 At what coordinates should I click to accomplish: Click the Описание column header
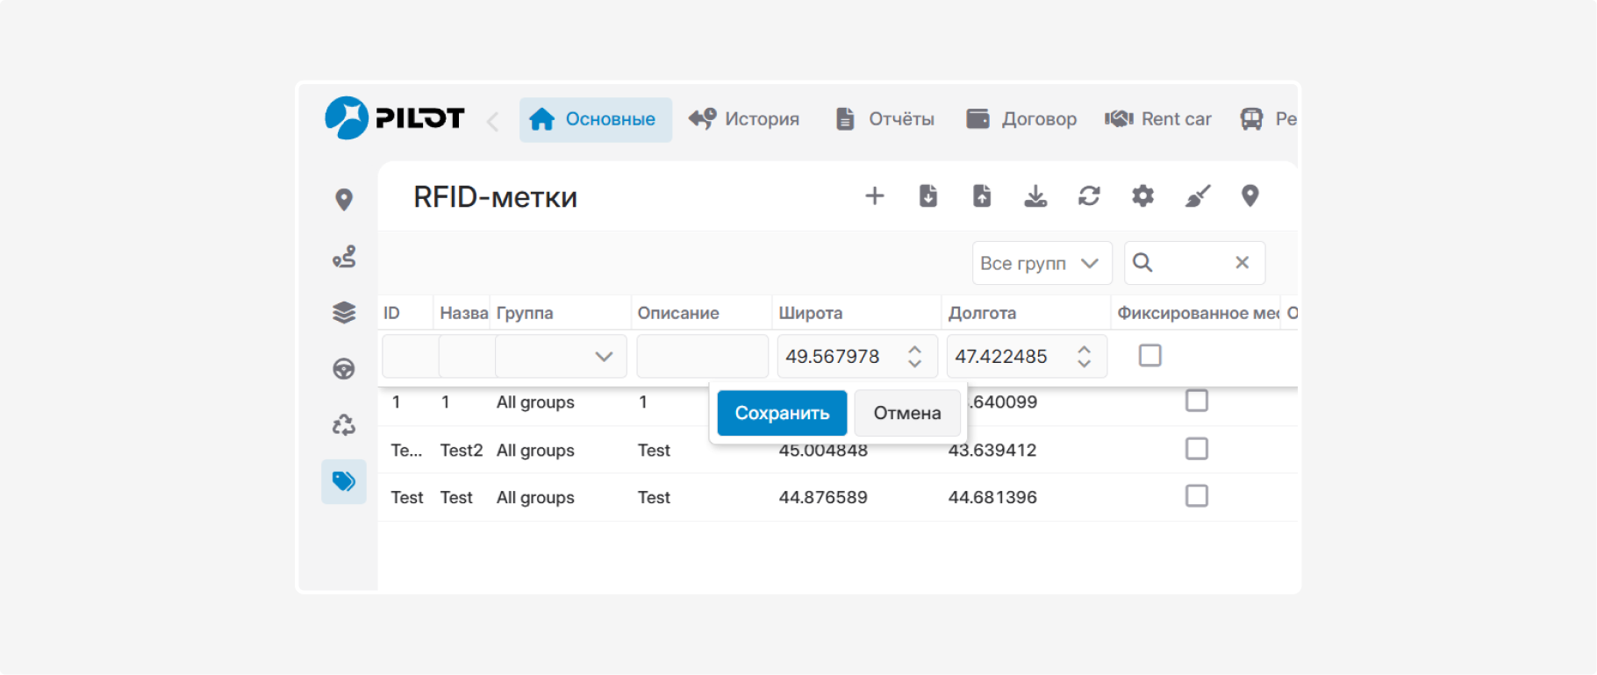point(702,313)
